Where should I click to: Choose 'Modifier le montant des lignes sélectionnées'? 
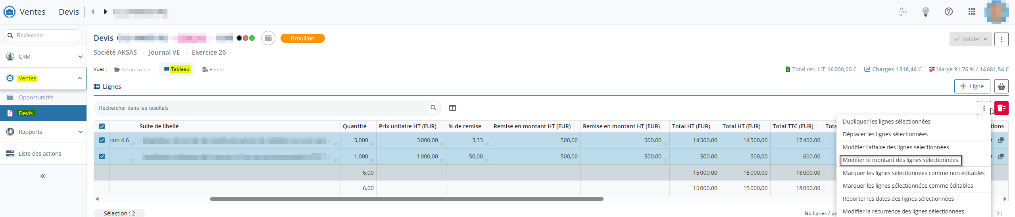coord(900,160)
